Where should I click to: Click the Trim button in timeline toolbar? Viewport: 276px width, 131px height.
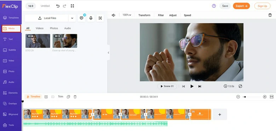point(61,97)
